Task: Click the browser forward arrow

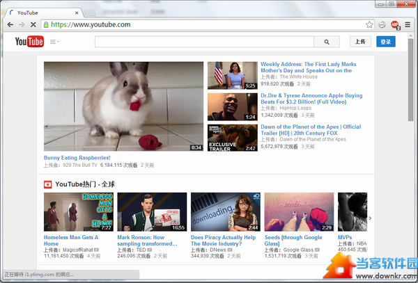Action: [22, 25]
